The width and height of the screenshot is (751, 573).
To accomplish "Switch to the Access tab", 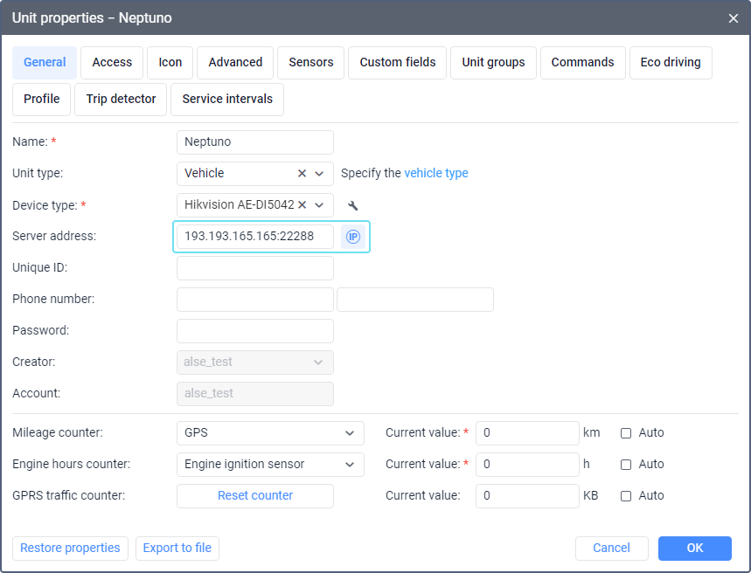I will (x=112, y=63).
